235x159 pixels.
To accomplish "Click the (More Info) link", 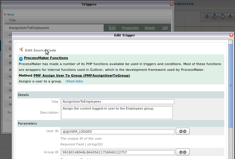I will click(74, 81).
